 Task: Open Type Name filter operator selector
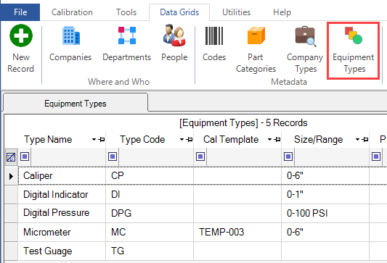coord(25,156)
